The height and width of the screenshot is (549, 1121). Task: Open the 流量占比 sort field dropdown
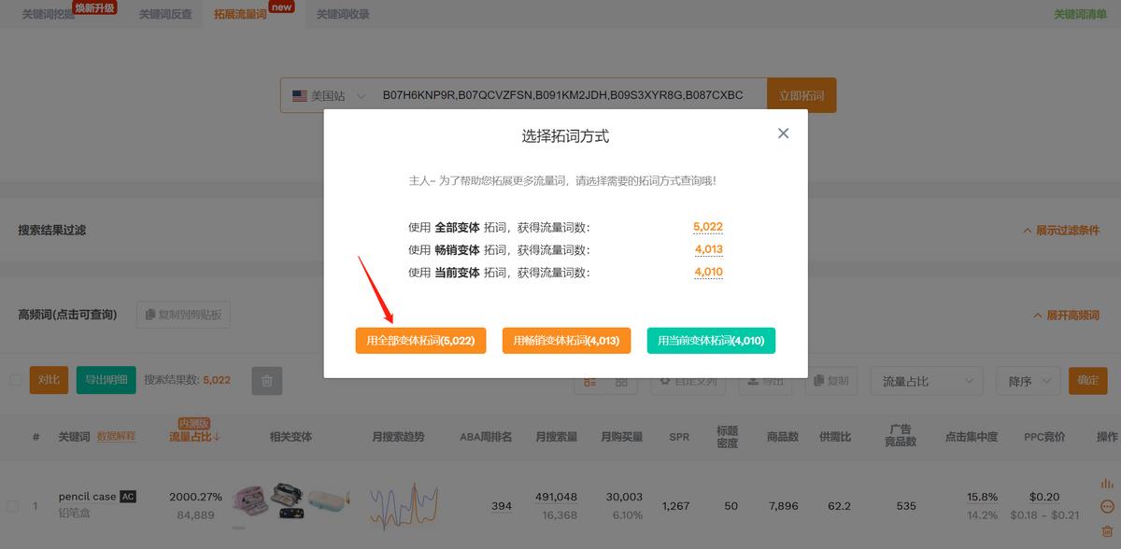926,381
